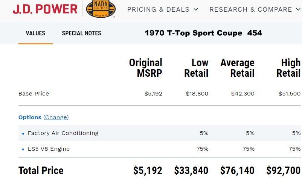This screenshot has height=191, width=302.
Task: Click chevron next to Pricing & Deals
Action: 196,9
